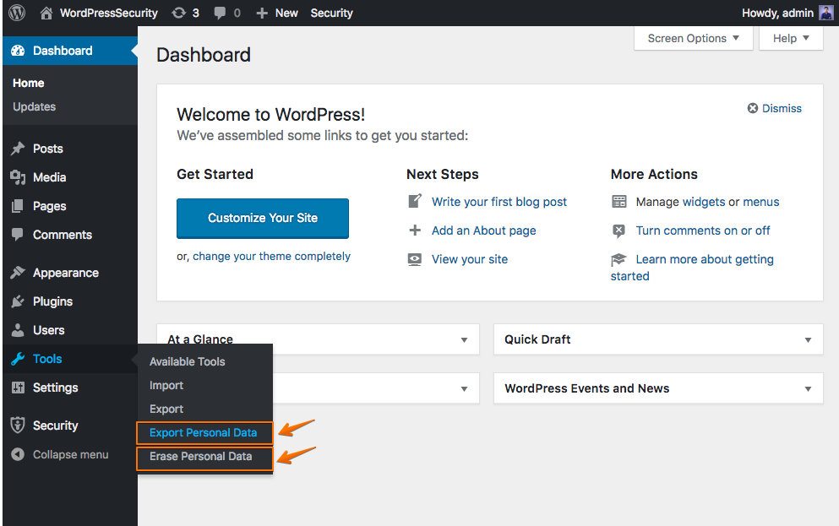This screenshot has height=526, width=839.
Task: Click the admin avatar in the top bar
Action: coord(826,13)
